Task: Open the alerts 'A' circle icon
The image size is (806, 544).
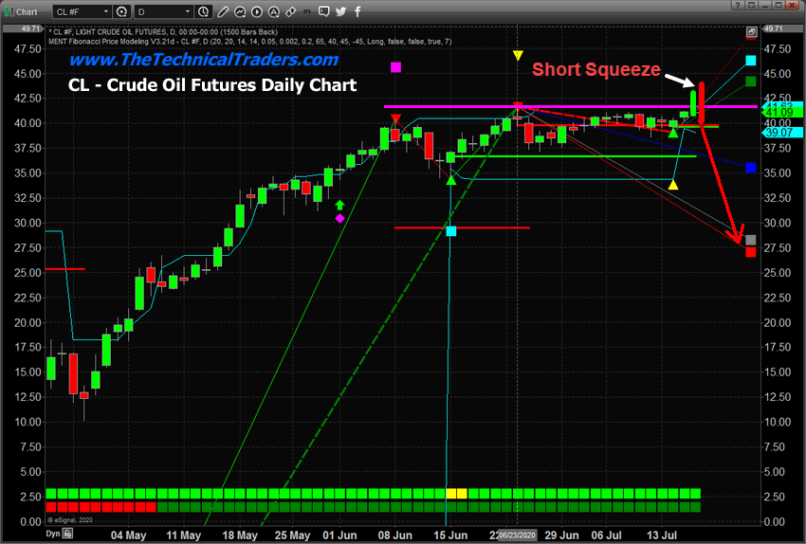Action: 274,11
